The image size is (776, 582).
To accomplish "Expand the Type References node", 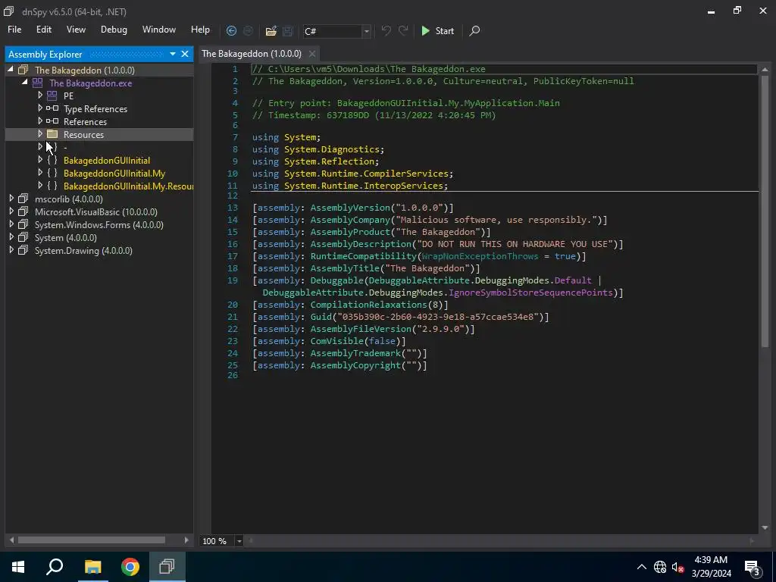I will pyautogui.click(x=40, y=108).
